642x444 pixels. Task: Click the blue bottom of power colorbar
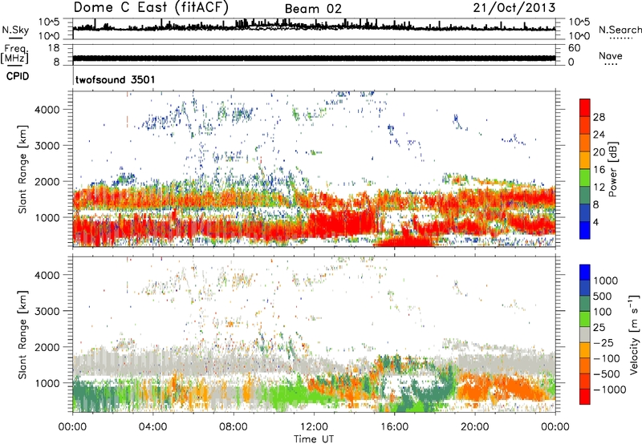tap(585, 230)
